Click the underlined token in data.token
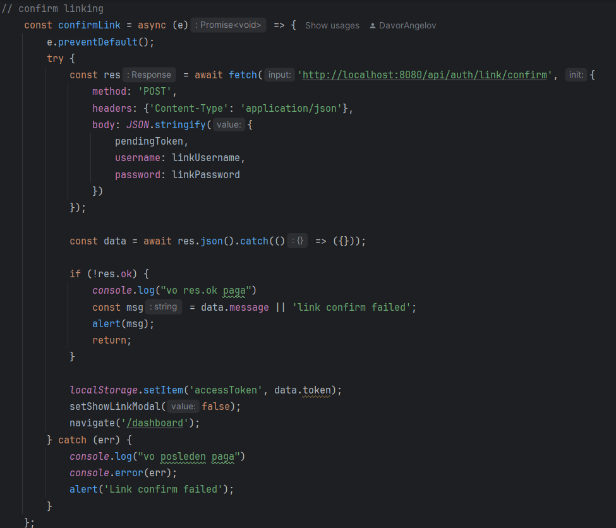616x528 pixels. point(317,390)
